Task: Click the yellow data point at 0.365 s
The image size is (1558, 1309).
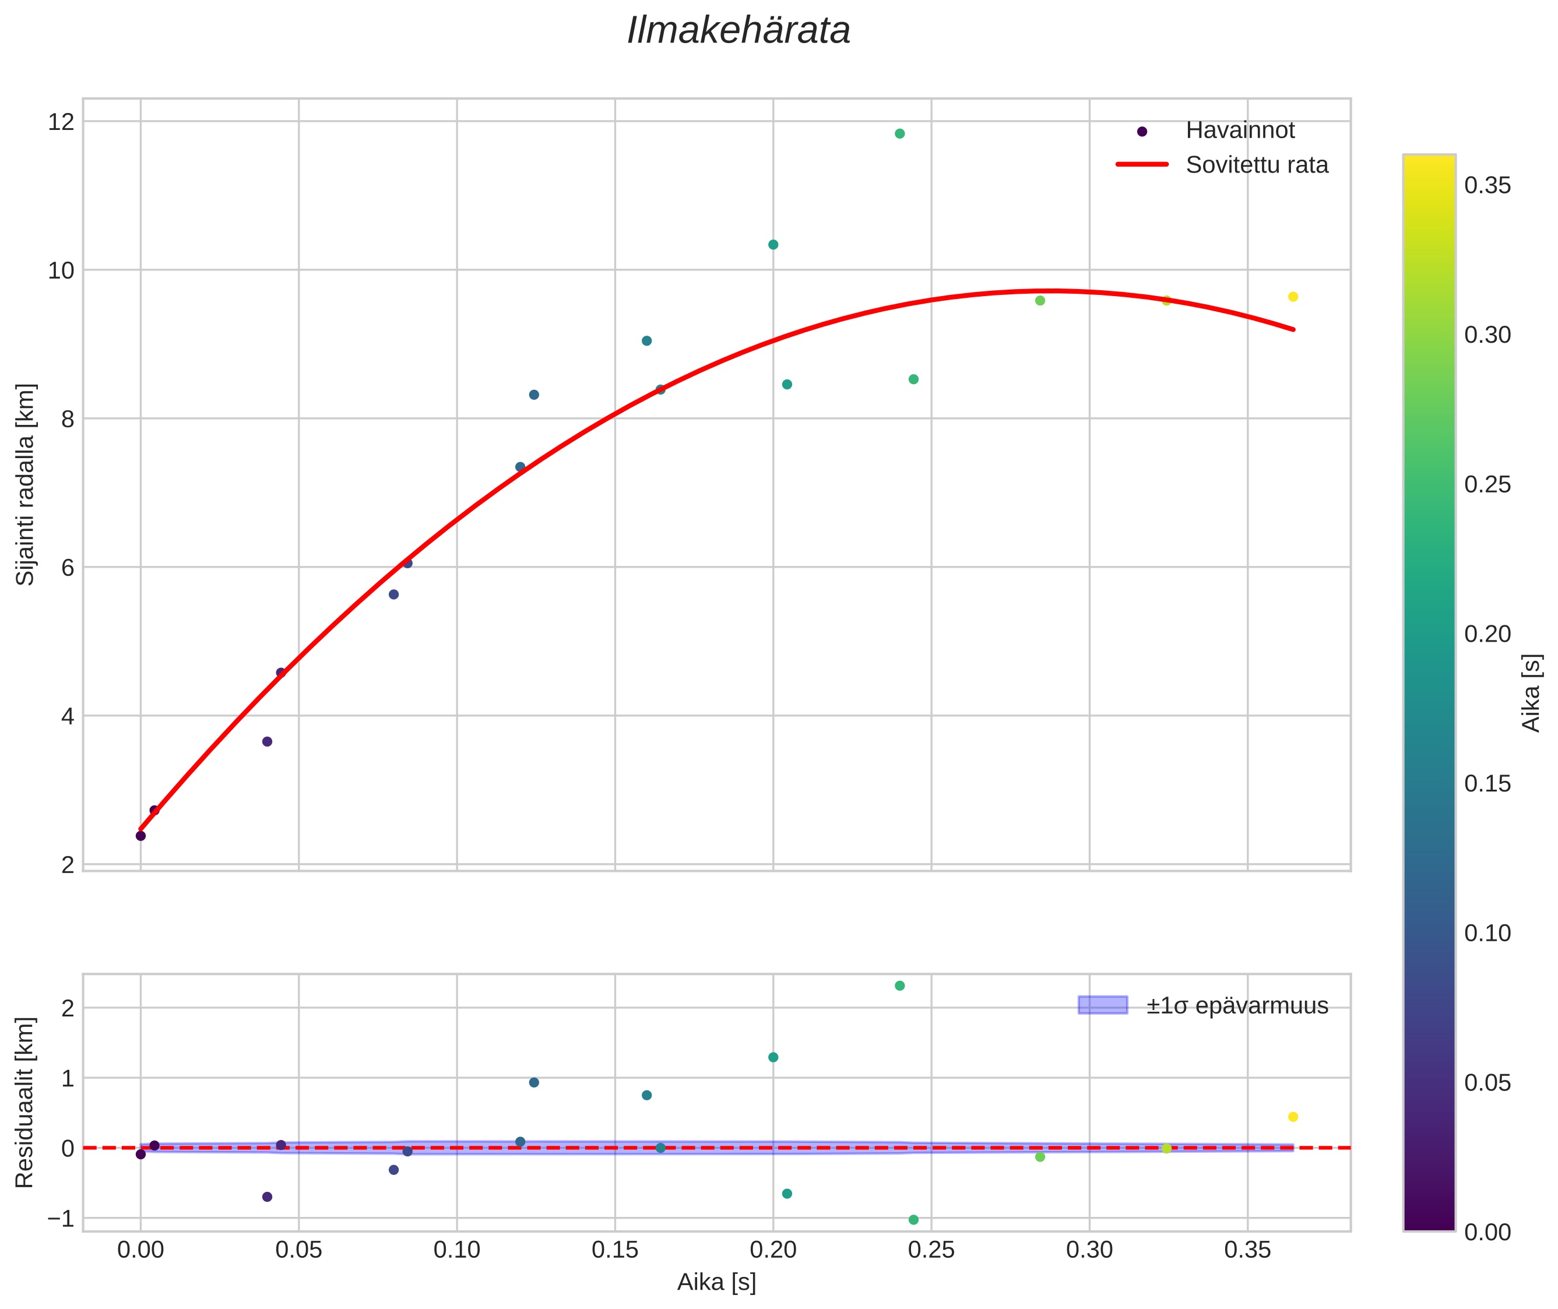Action: click(x=1293, y=297)
